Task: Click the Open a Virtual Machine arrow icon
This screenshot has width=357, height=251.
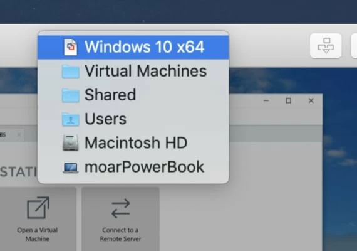Action: click(38, 208)
